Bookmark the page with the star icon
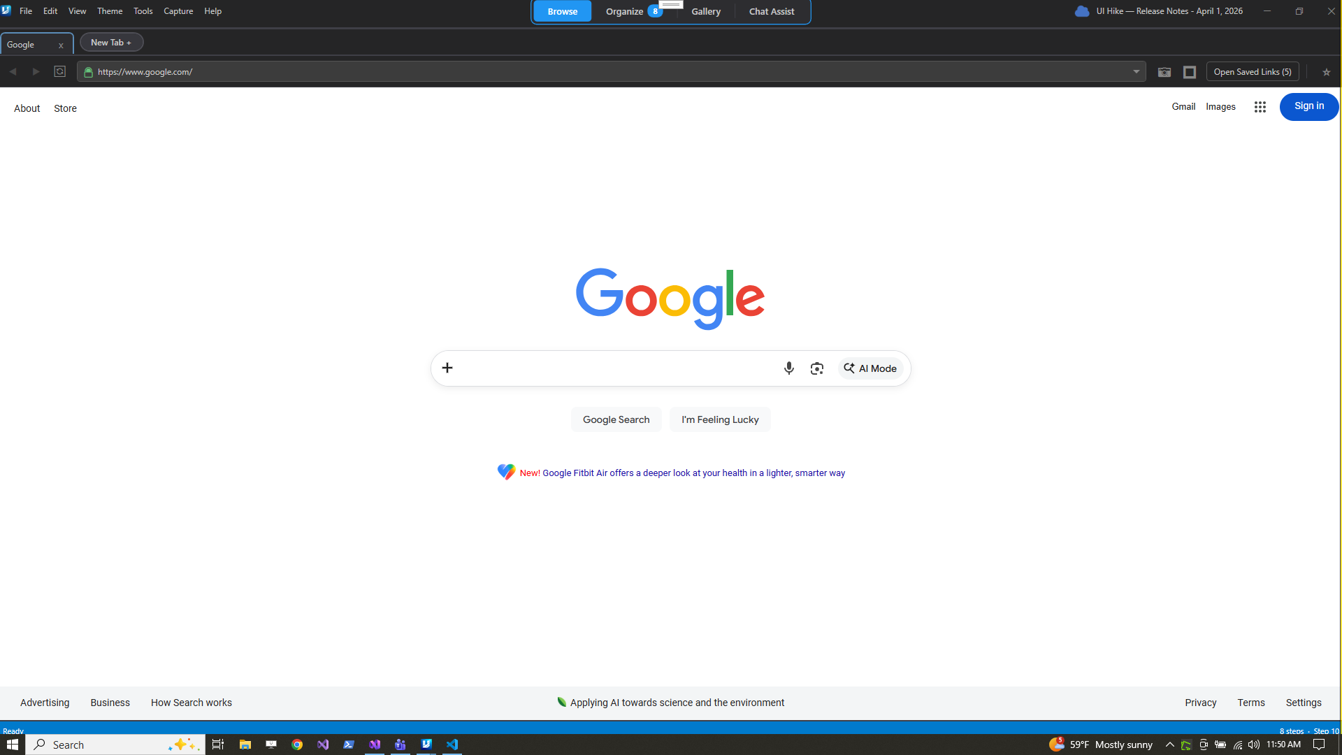Viewport: 1342px width, 755px height. pos(1326,72)
